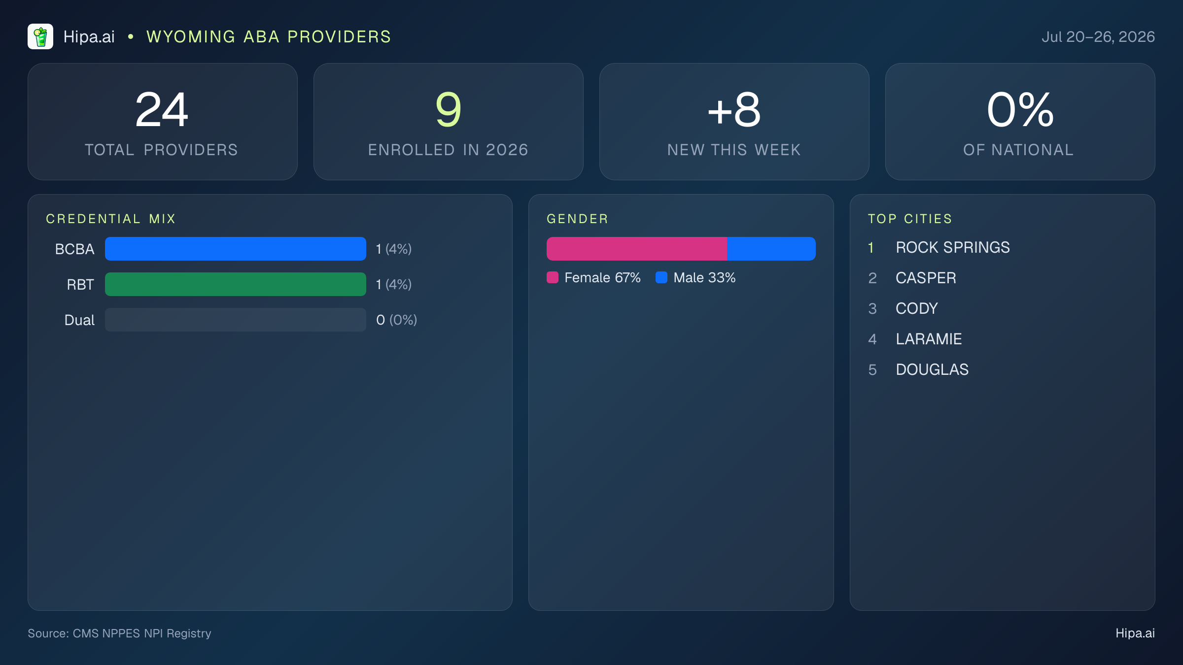Click the Wyoming ABA Providers title
The width and height of the screenshot is (1183, 665).
[269, 37]
